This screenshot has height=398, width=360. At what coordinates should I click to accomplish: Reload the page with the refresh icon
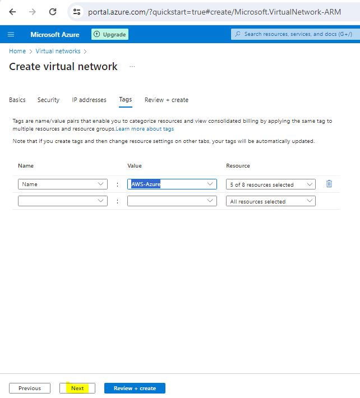pos(53,11)
